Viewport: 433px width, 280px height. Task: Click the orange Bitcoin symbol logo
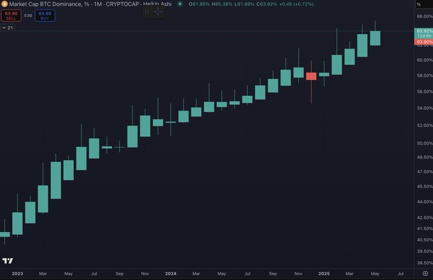tap(4, 4)
